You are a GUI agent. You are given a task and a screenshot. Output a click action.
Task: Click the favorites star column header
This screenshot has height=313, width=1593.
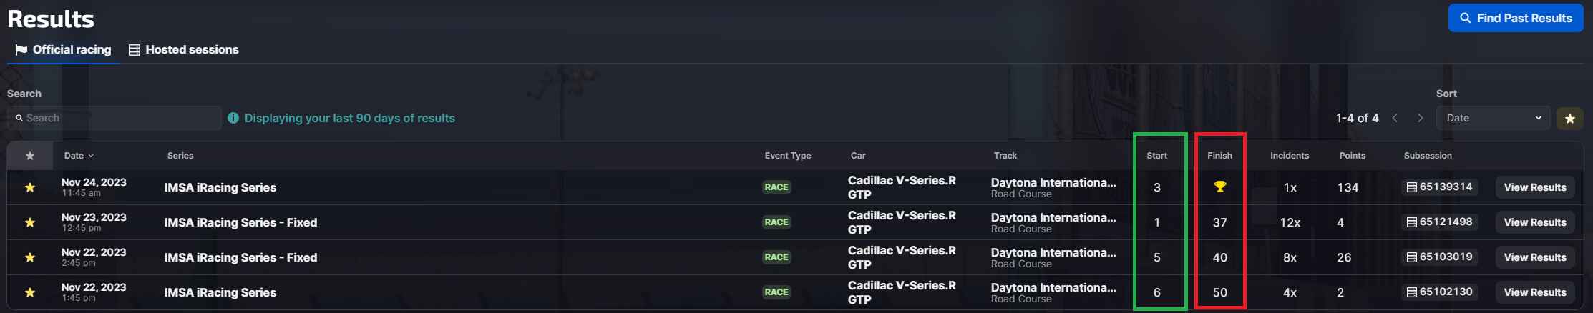[x=30, y=156]
